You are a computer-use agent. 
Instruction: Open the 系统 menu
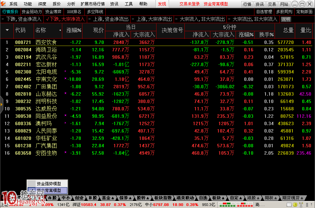(x=13, y=4)
